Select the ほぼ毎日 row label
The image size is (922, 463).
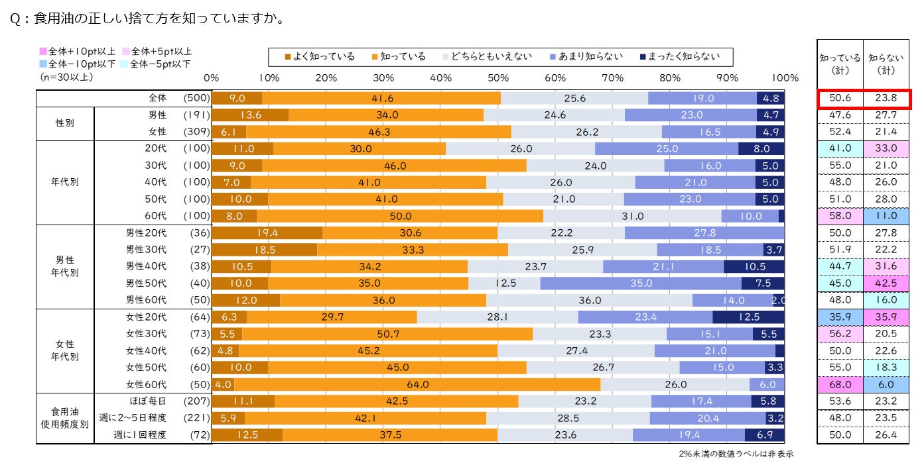pyautogui.click(x=148, y=401)
